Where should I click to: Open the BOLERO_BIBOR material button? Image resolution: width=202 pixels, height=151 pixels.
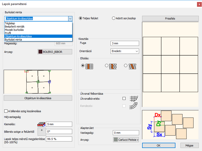click(55, 52)
